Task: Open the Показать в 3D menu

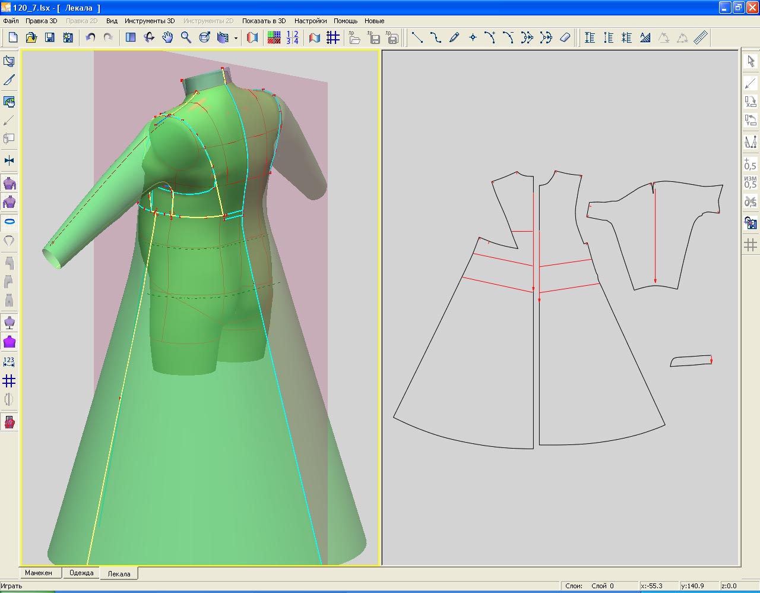Action: (x=264, y=21)
